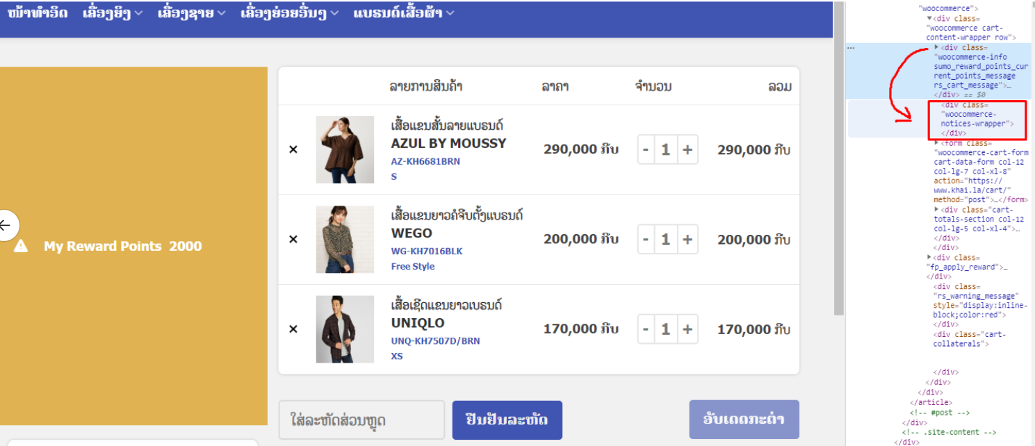The width and height of the screenshot is (1035, 446).
Task: Click the ຢືນຢັນລະຫັດ coupon button
Action: tap(507, 420)
